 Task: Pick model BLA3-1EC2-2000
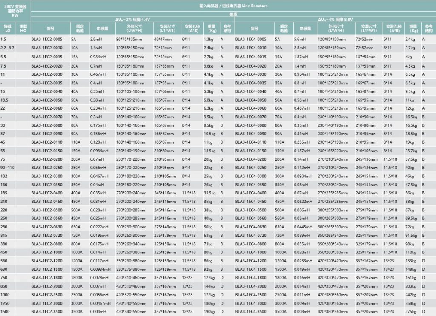[47, 286]
